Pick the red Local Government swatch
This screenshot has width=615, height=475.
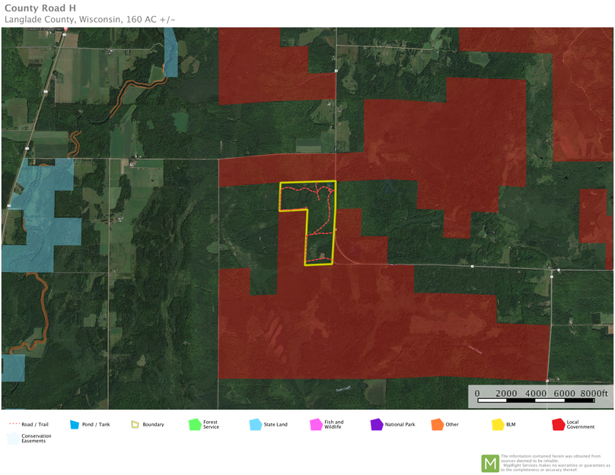click(x=558, y=424)
